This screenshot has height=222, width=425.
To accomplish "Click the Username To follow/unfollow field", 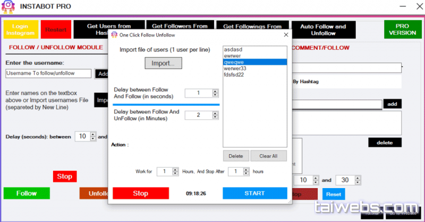I will 48,73.
